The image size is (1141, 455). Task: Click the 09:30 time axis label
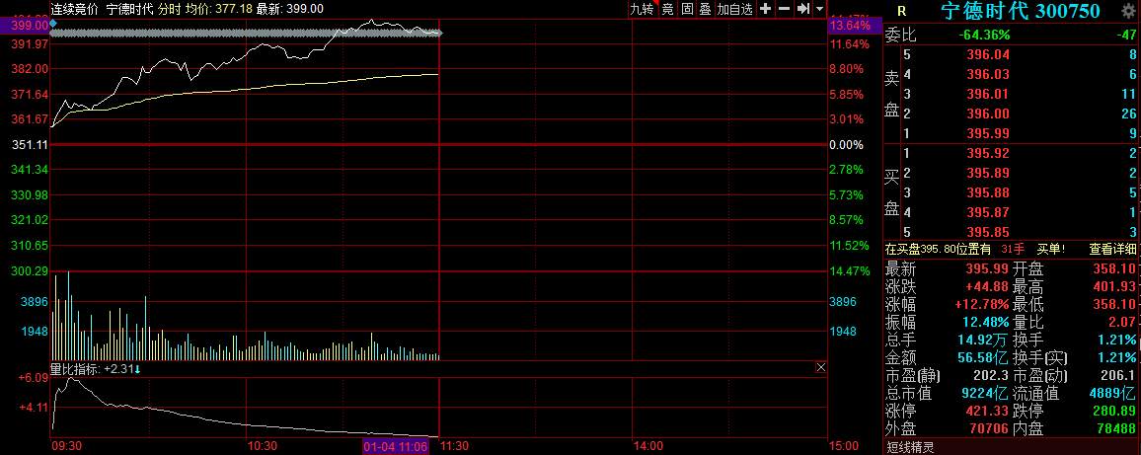65,445
